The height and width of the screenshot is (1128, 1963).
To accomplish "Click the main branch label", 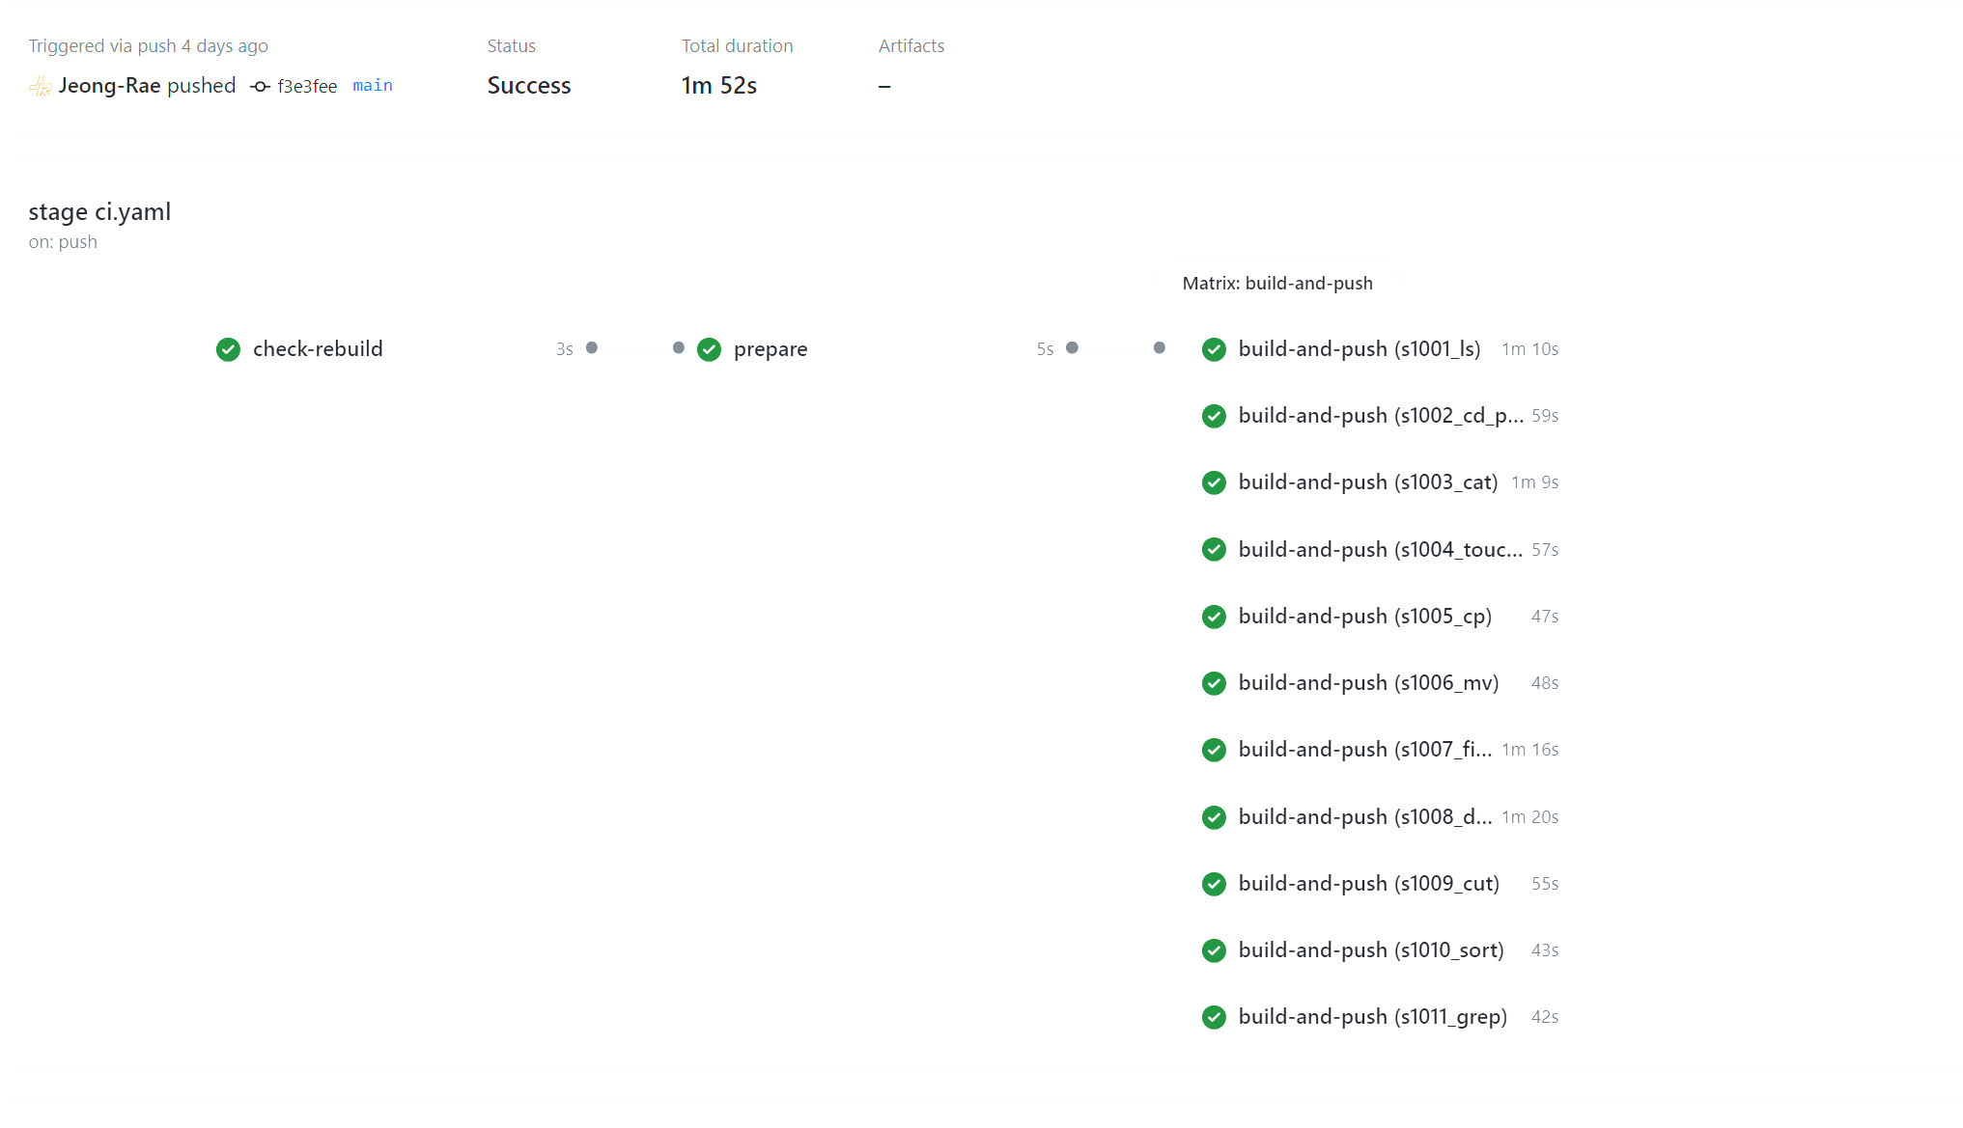I will click(373, 86).
